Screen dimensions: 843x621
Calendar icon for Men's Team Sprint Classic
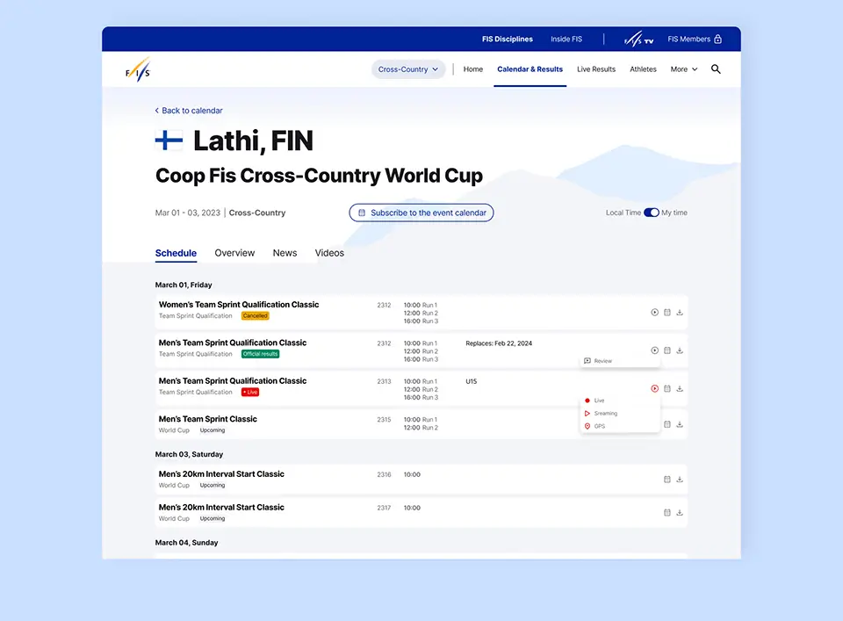667,424
